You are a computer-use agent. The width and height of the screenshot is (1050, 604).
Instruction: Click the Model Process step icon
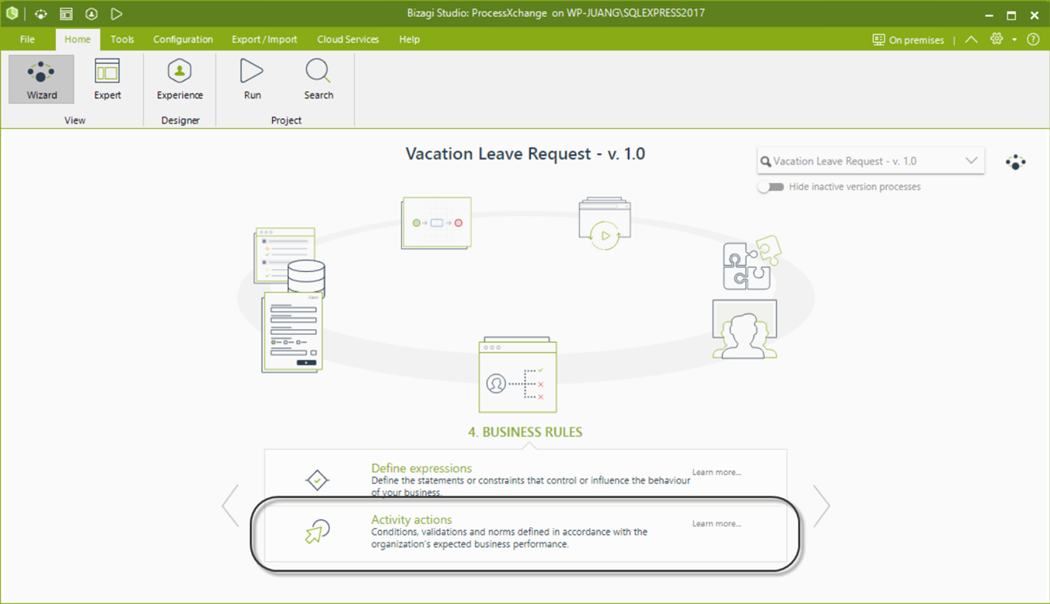coord(436,223)
